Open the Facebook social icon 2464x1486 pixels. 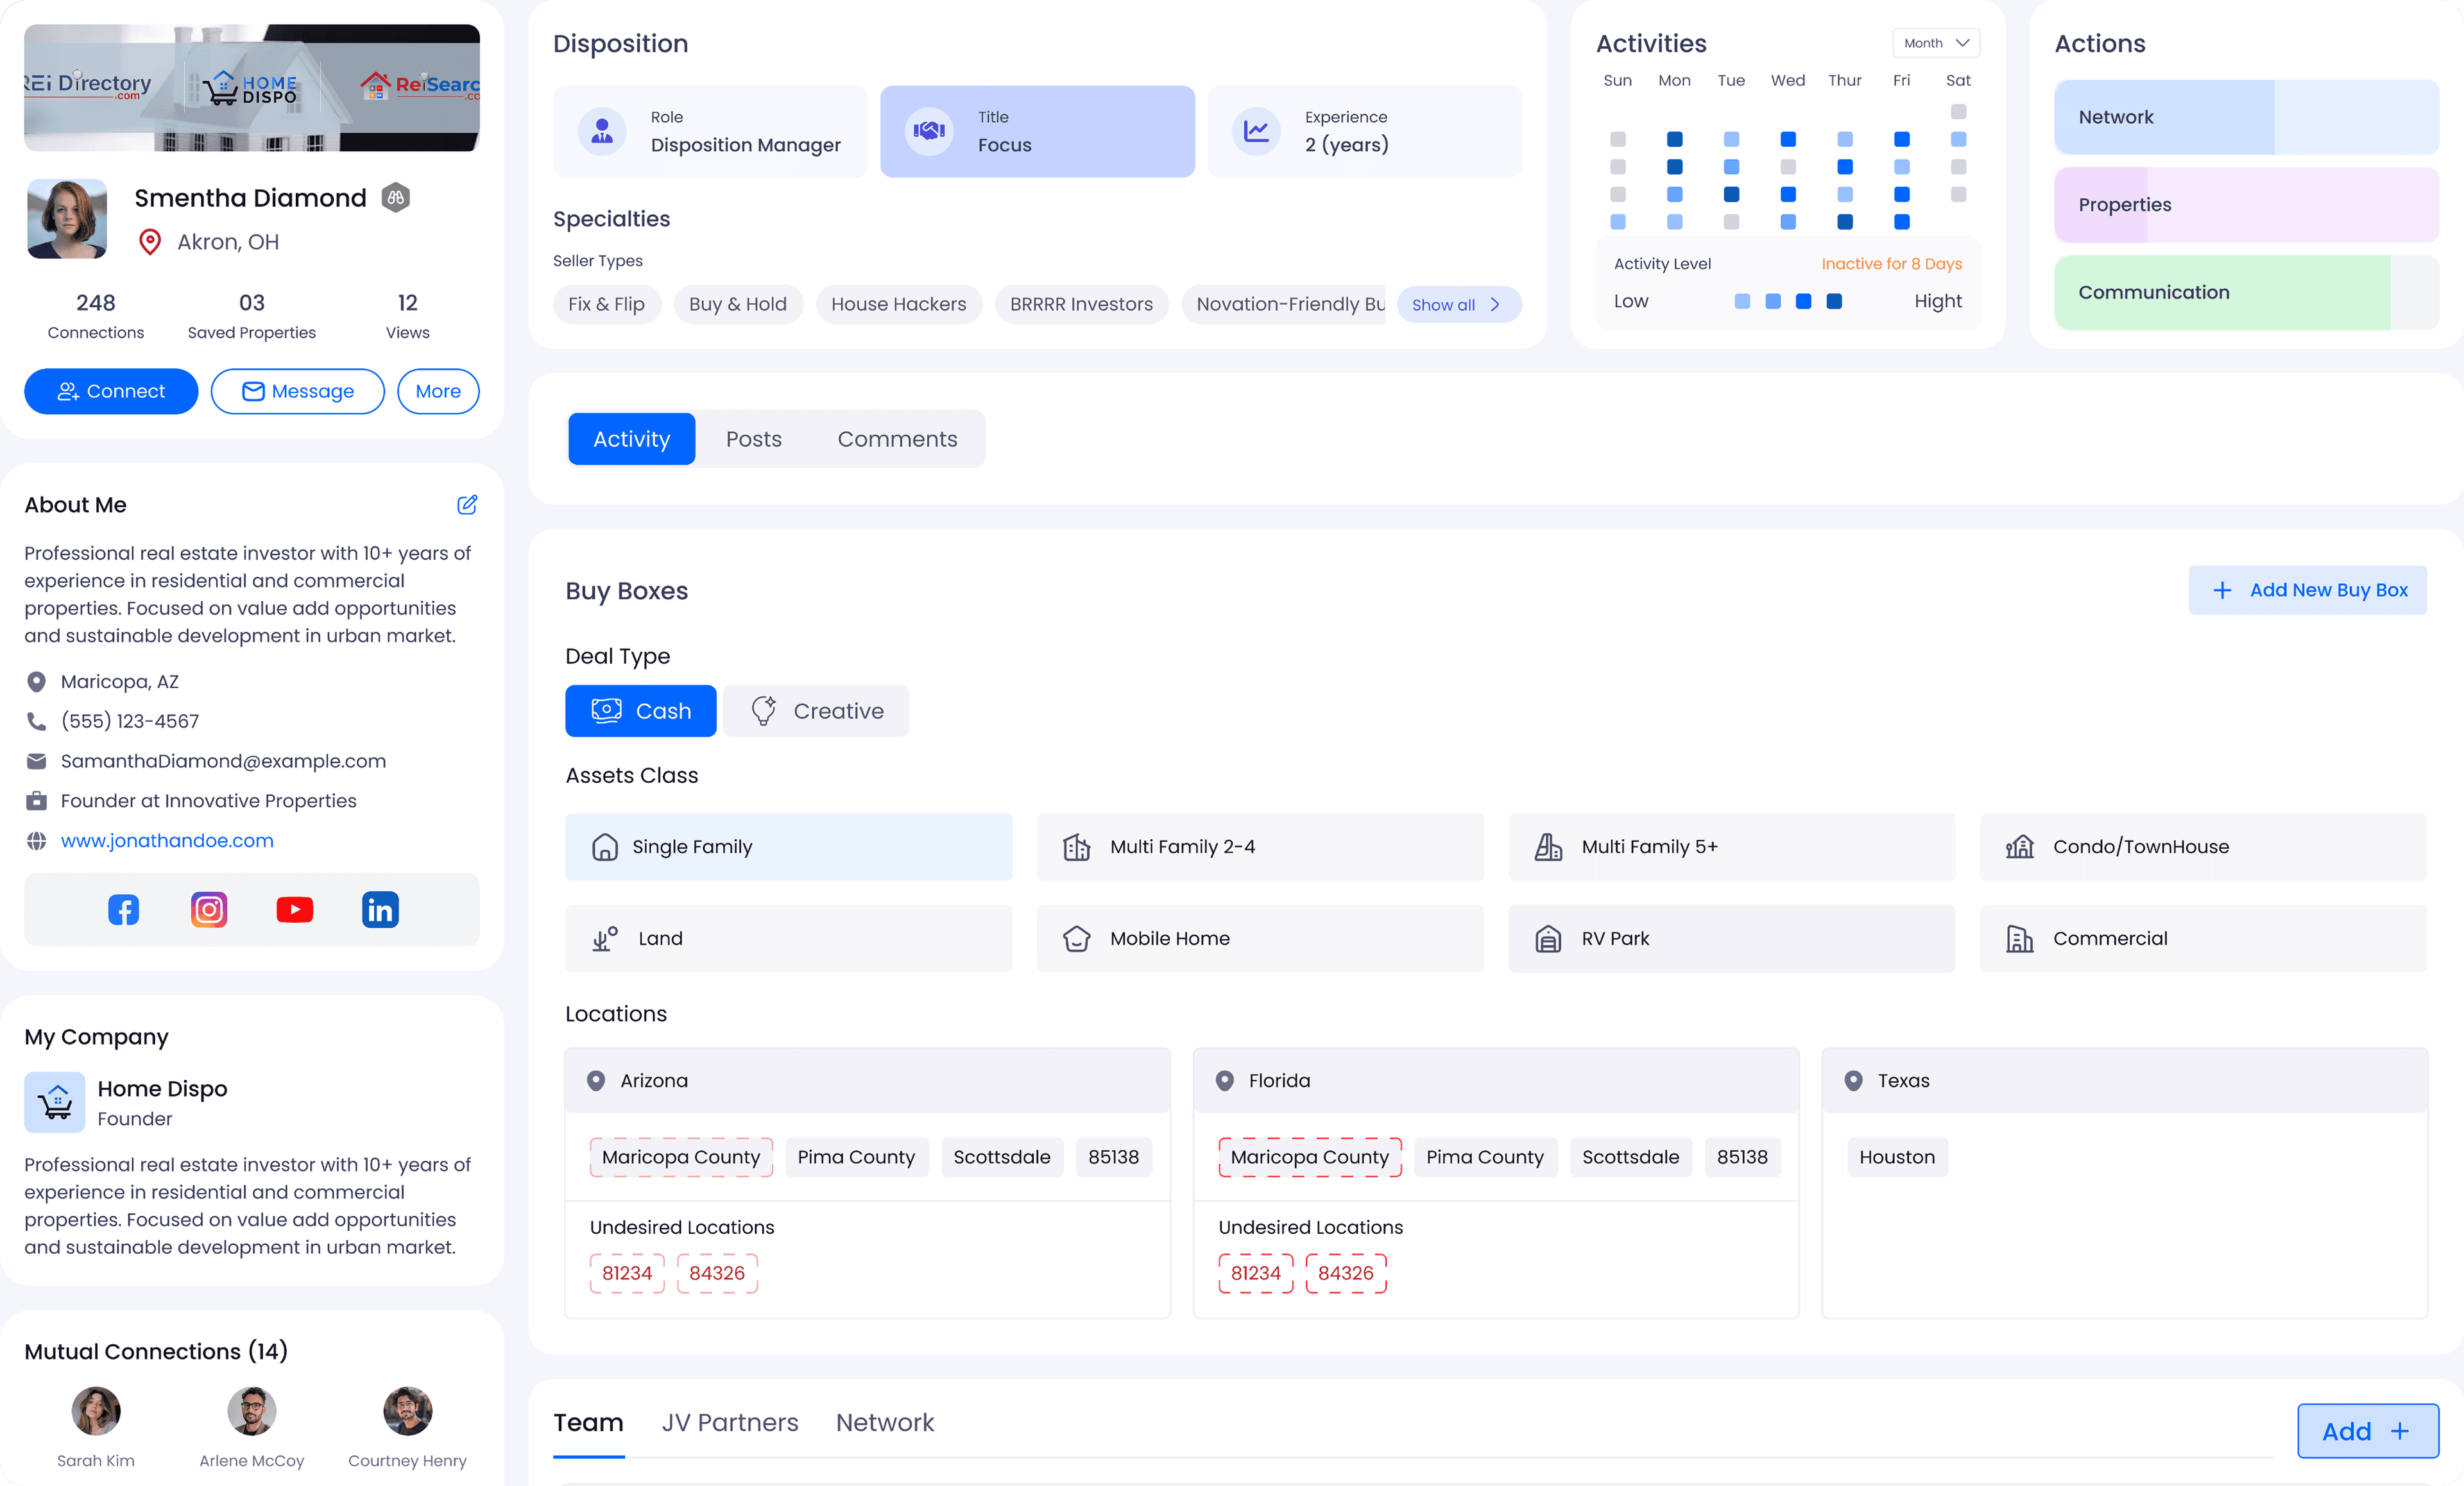[123, 910]
